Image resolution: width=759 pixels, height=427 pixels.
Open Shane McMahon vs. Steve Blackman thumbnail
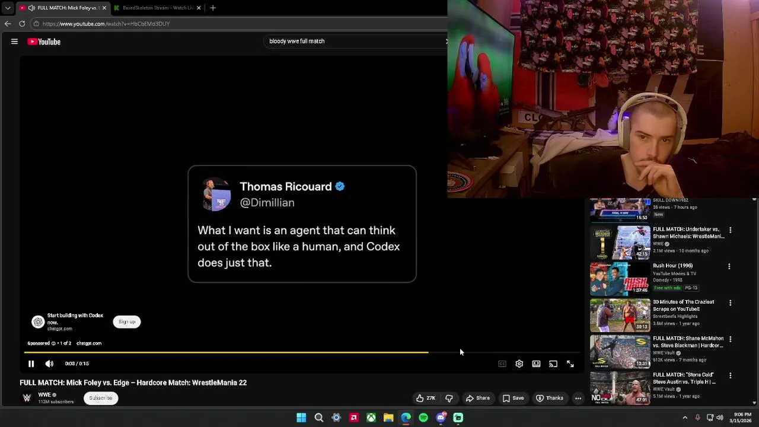click(x=620, y=352)
